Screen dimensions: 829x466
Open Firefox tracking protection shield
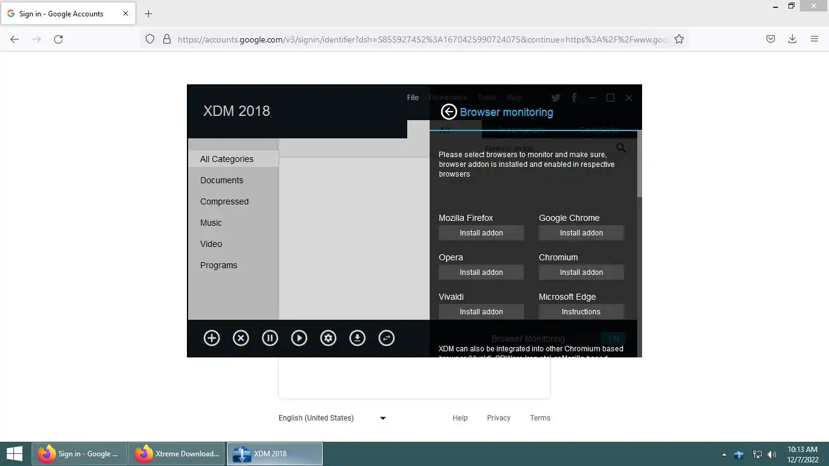click(x=150, y=39)
